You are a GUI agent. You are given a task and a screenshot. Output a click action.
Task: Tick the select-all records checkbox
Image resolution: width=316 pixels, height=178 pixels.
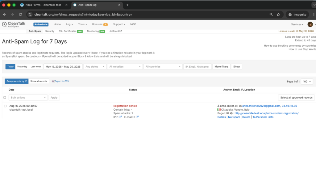point(5,97)
